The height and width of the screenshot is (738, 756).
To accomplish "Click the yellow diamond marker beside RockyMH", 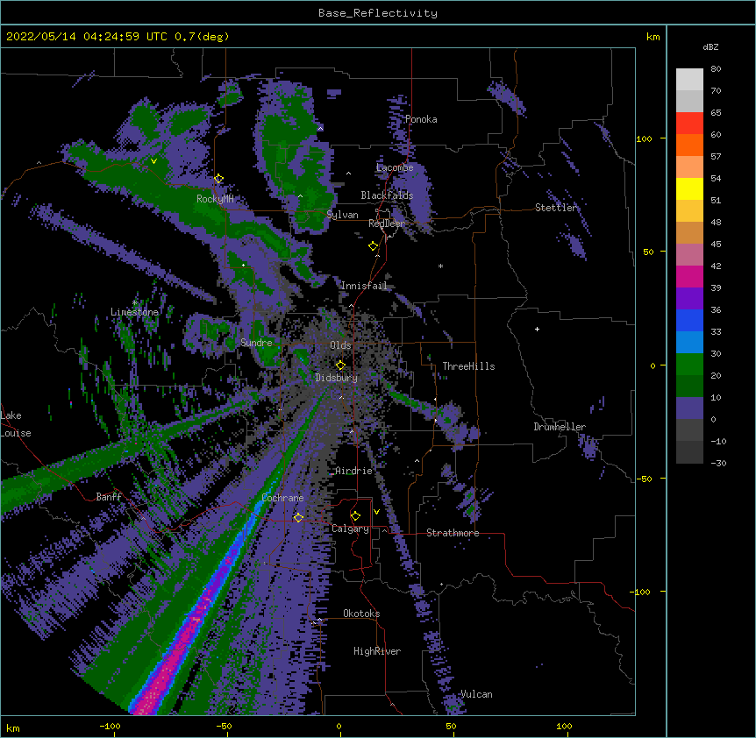I will point(218,179).
